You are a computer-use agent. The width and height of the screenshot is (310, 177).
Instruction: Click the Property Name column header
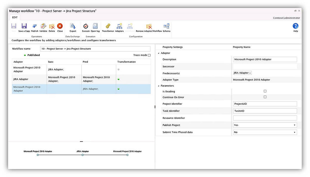[242, 47]
